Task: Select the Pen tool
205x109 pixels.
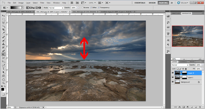Action: 3,65
